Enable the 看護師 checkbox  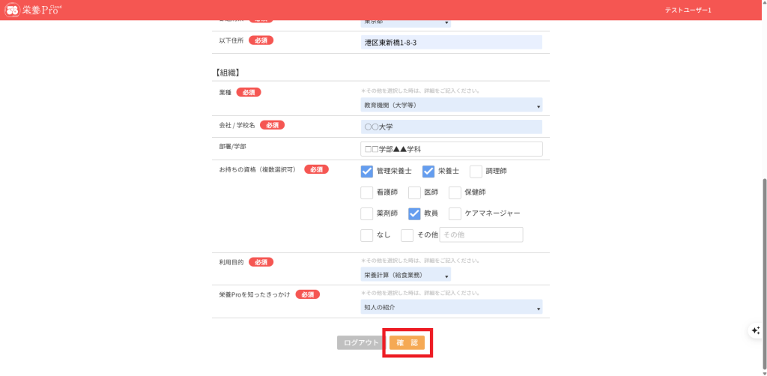(x=367, y=192)
